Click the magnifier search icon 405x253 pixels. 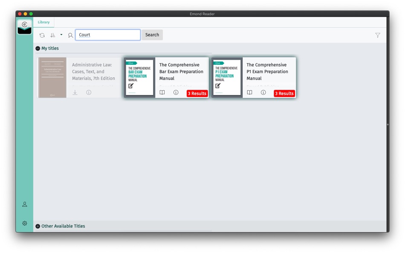pyautogui.click(x=70, y=35)
